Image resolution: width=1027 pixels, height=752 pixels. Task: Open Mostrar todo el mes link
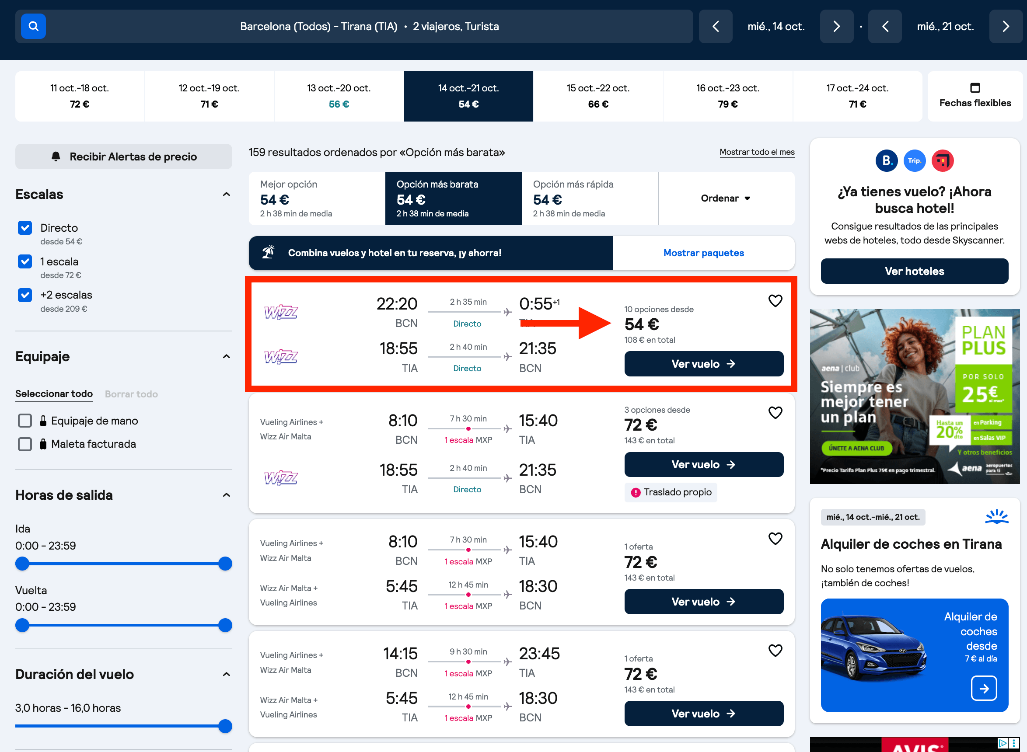tap(757, 152)
